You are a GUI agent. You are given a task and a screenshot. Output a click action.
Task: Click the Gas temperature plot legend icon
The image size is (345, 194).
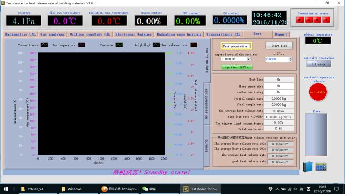[82, 45]
